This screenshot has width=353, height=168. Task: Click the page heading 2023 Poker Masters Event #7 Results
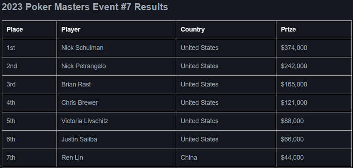pyautogui.click(x=85, y=7)
